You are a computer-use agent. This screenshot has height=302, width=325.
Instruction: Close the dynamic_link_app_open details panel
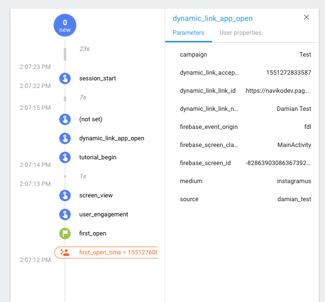click(x=306, y=18)
